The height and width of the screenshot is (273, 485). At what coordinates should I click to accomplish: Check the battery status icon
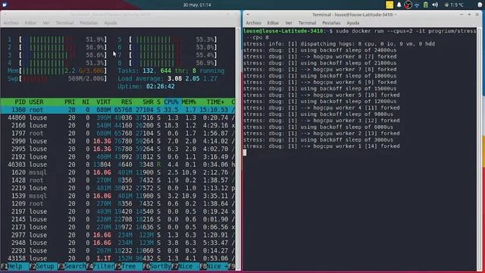[x=426, y=5]
